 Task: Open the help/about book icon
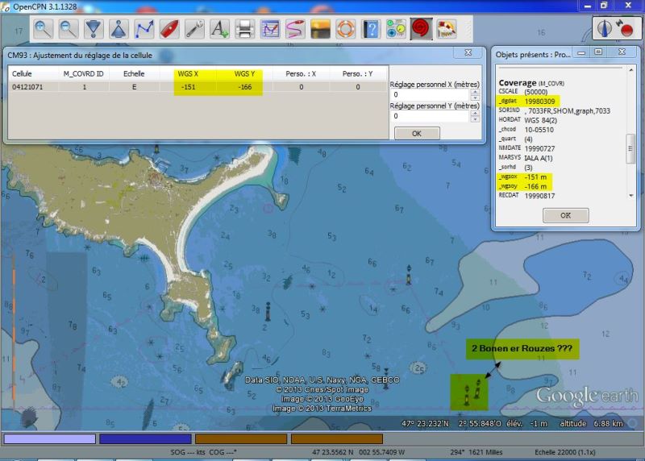click(x=371, y=29)
